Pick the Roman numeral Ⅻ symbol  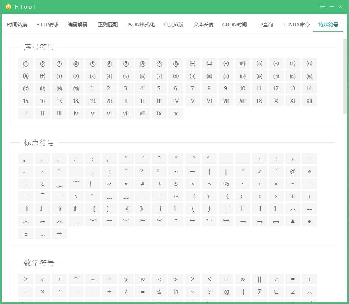[x=309, y=101]
